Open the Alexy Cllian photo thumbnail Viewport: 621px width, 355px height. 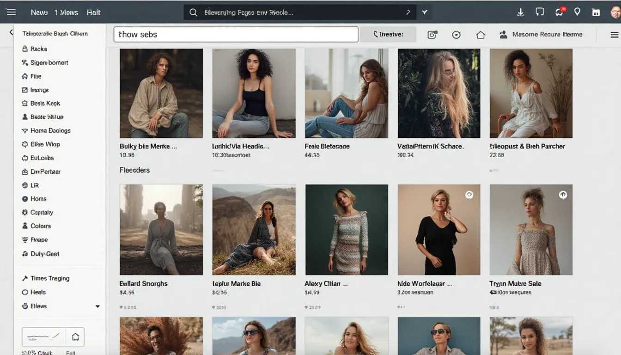[x=347, y=230]
